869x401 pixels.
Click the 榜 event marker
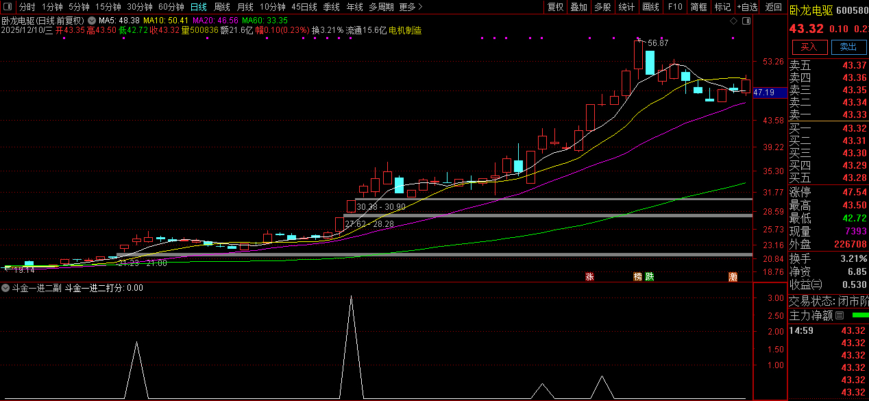click(x=638, y=277)
